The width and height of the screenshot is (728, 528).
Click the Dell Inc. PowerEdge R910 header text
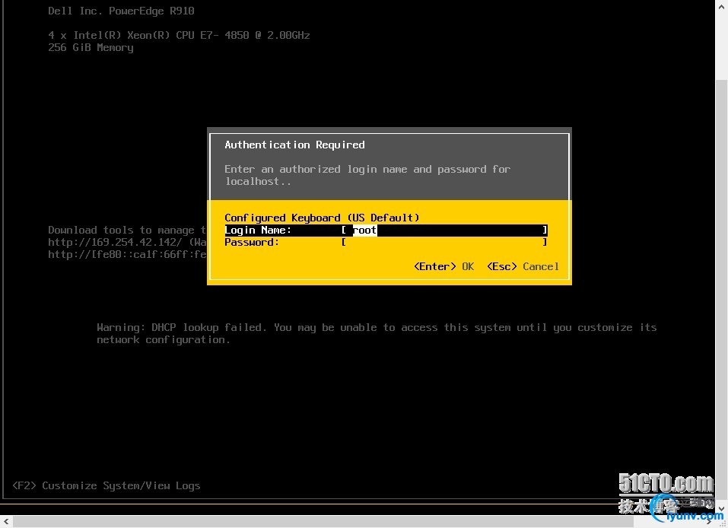(x=121, y=11)
